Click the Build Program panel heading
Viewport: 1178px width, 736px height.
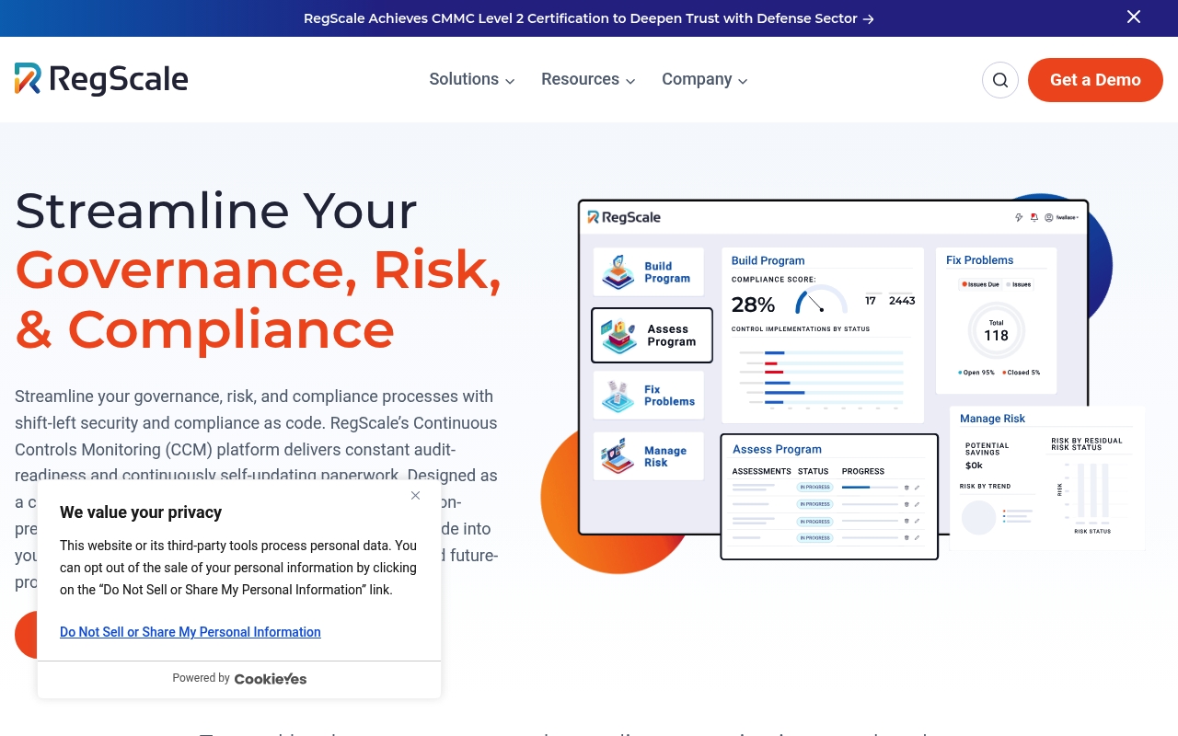pyautogui.click(x=768, y=260)
